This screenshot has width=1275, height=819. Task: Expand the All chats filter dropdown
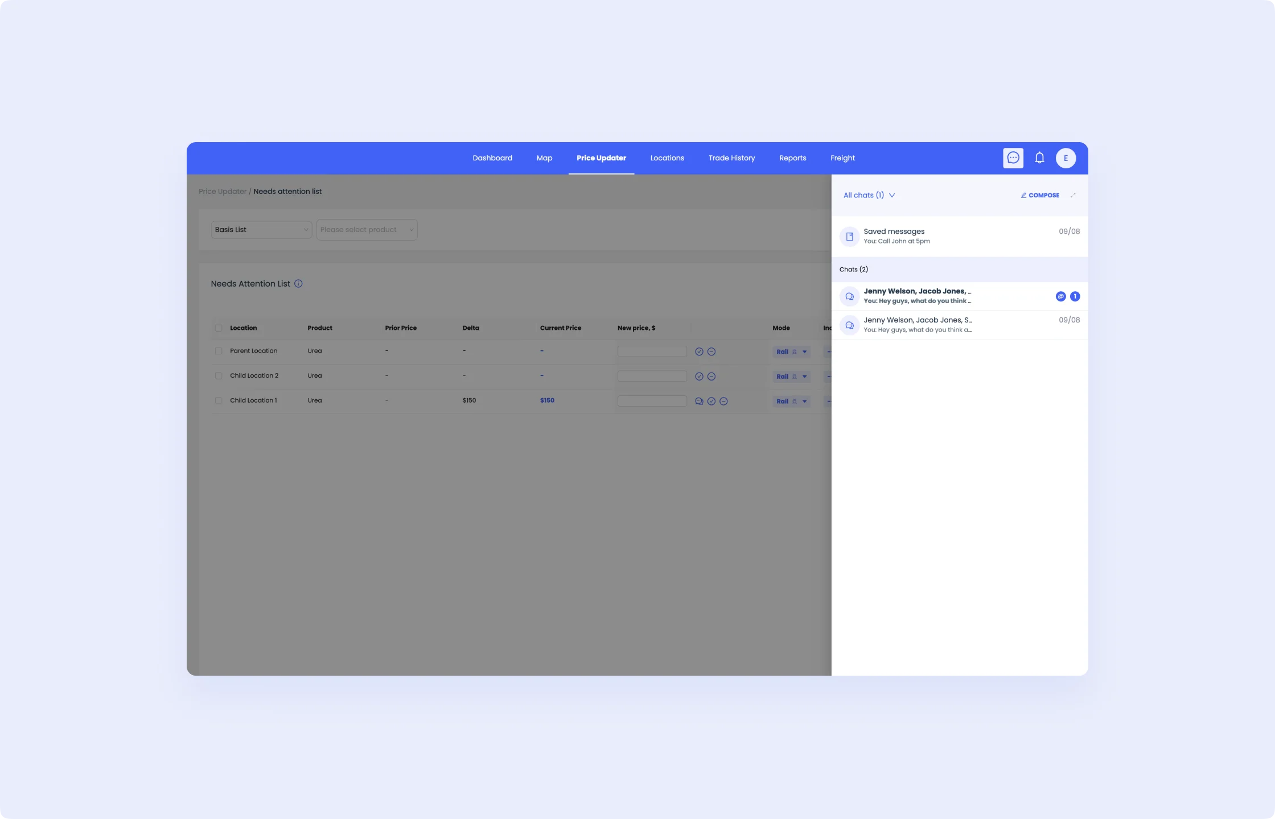click(x=869, y=195)
